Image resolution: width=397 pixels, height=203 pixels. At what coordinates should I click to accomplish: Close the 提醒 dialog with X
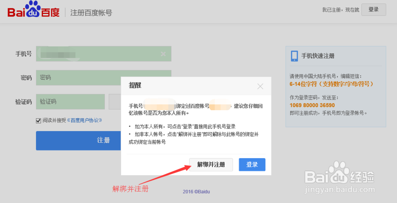(x=260, y=86)
